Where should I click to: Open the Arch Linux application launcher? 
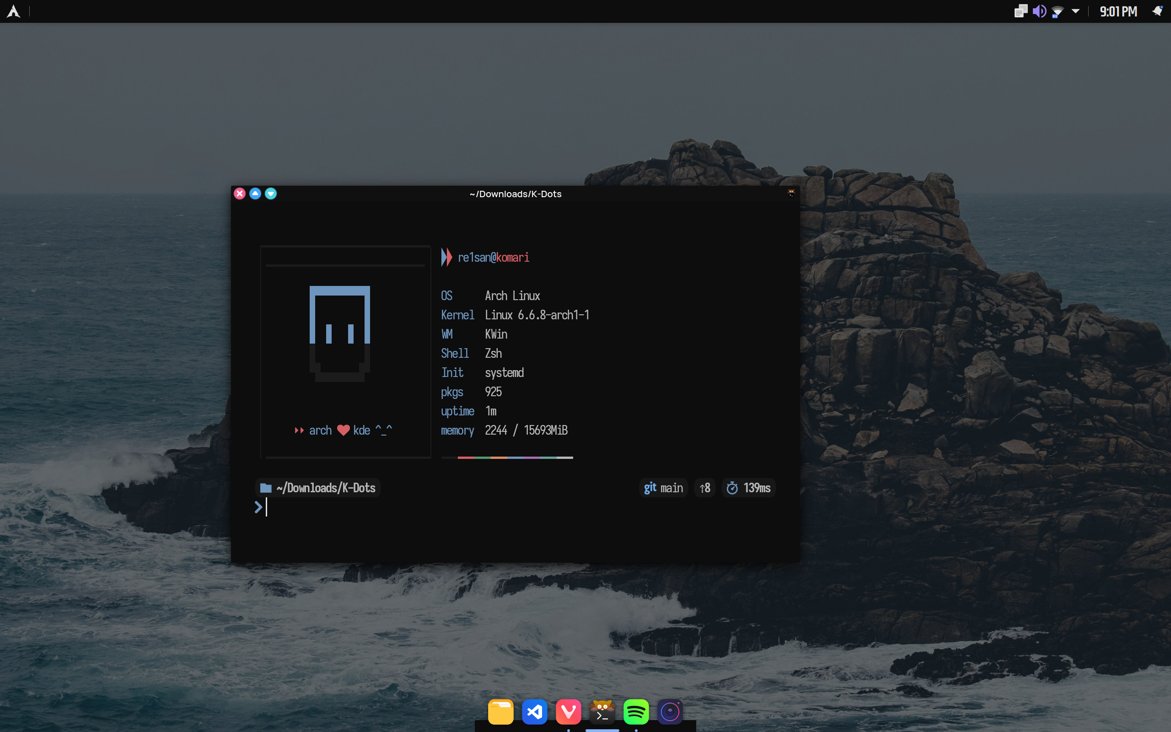point(14,11)
